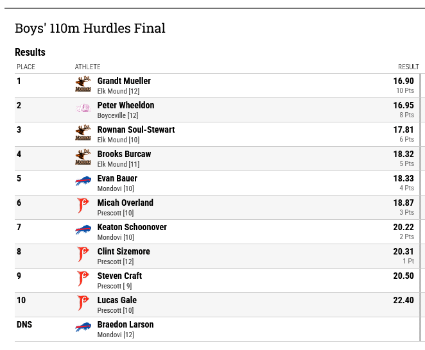Screen dimensions: 425x350
Task: Open Clint Sizemore athlete profile
Action: pos(124,251)
